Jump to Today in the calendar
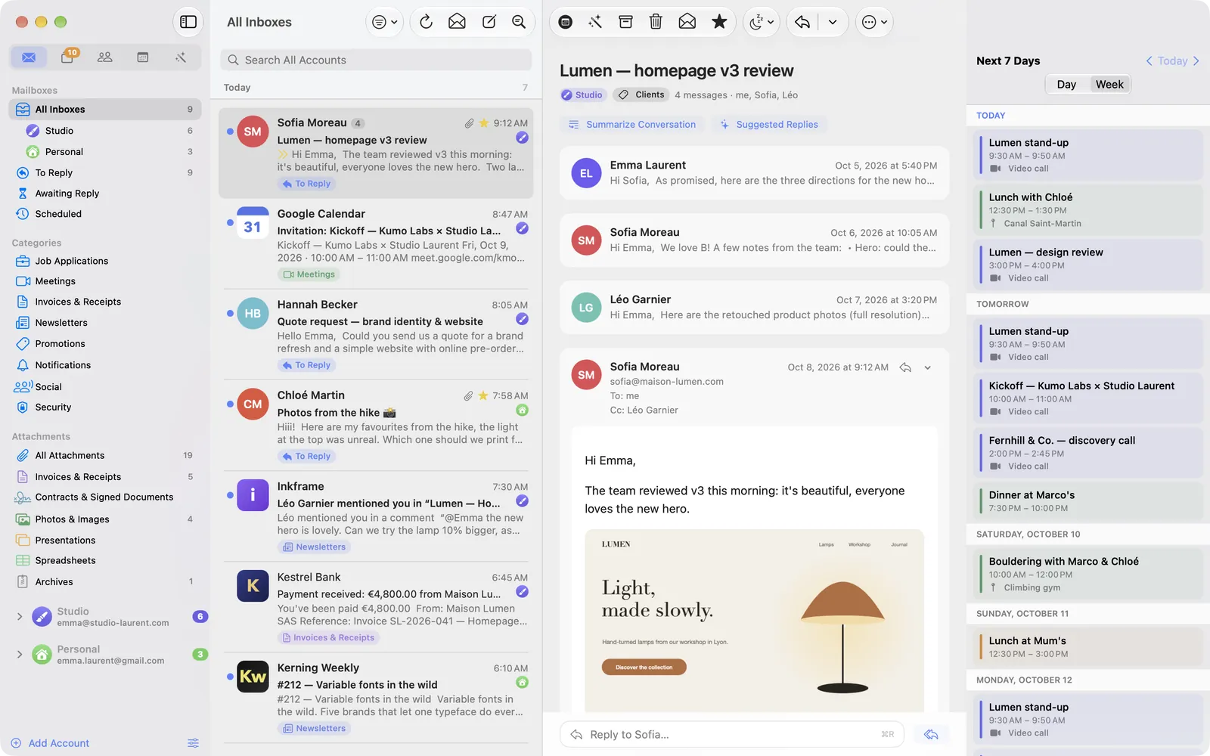The height and width of the screenshot is (756, 1210). point(1172,61)
